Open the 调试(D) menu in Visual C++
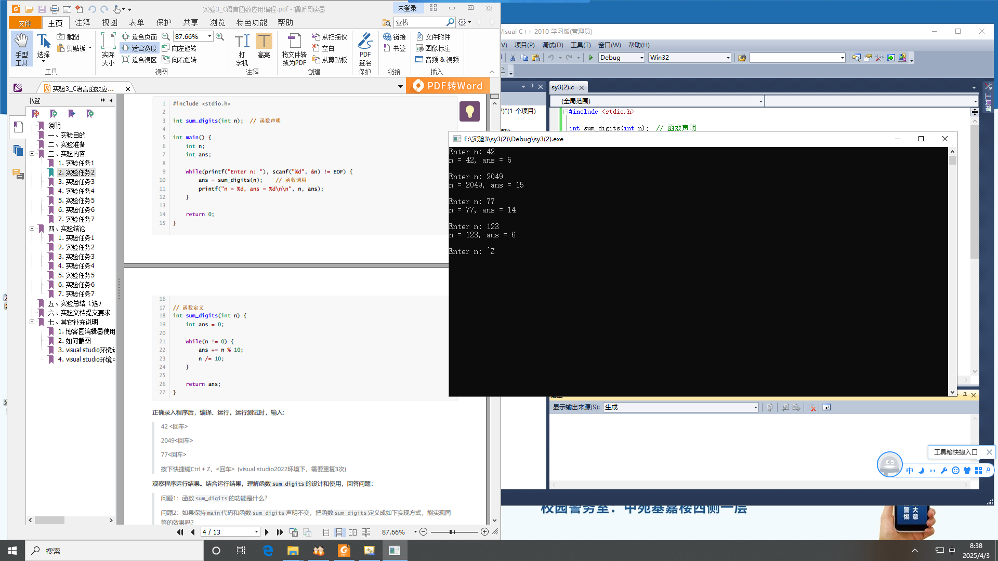 point(552,45)
